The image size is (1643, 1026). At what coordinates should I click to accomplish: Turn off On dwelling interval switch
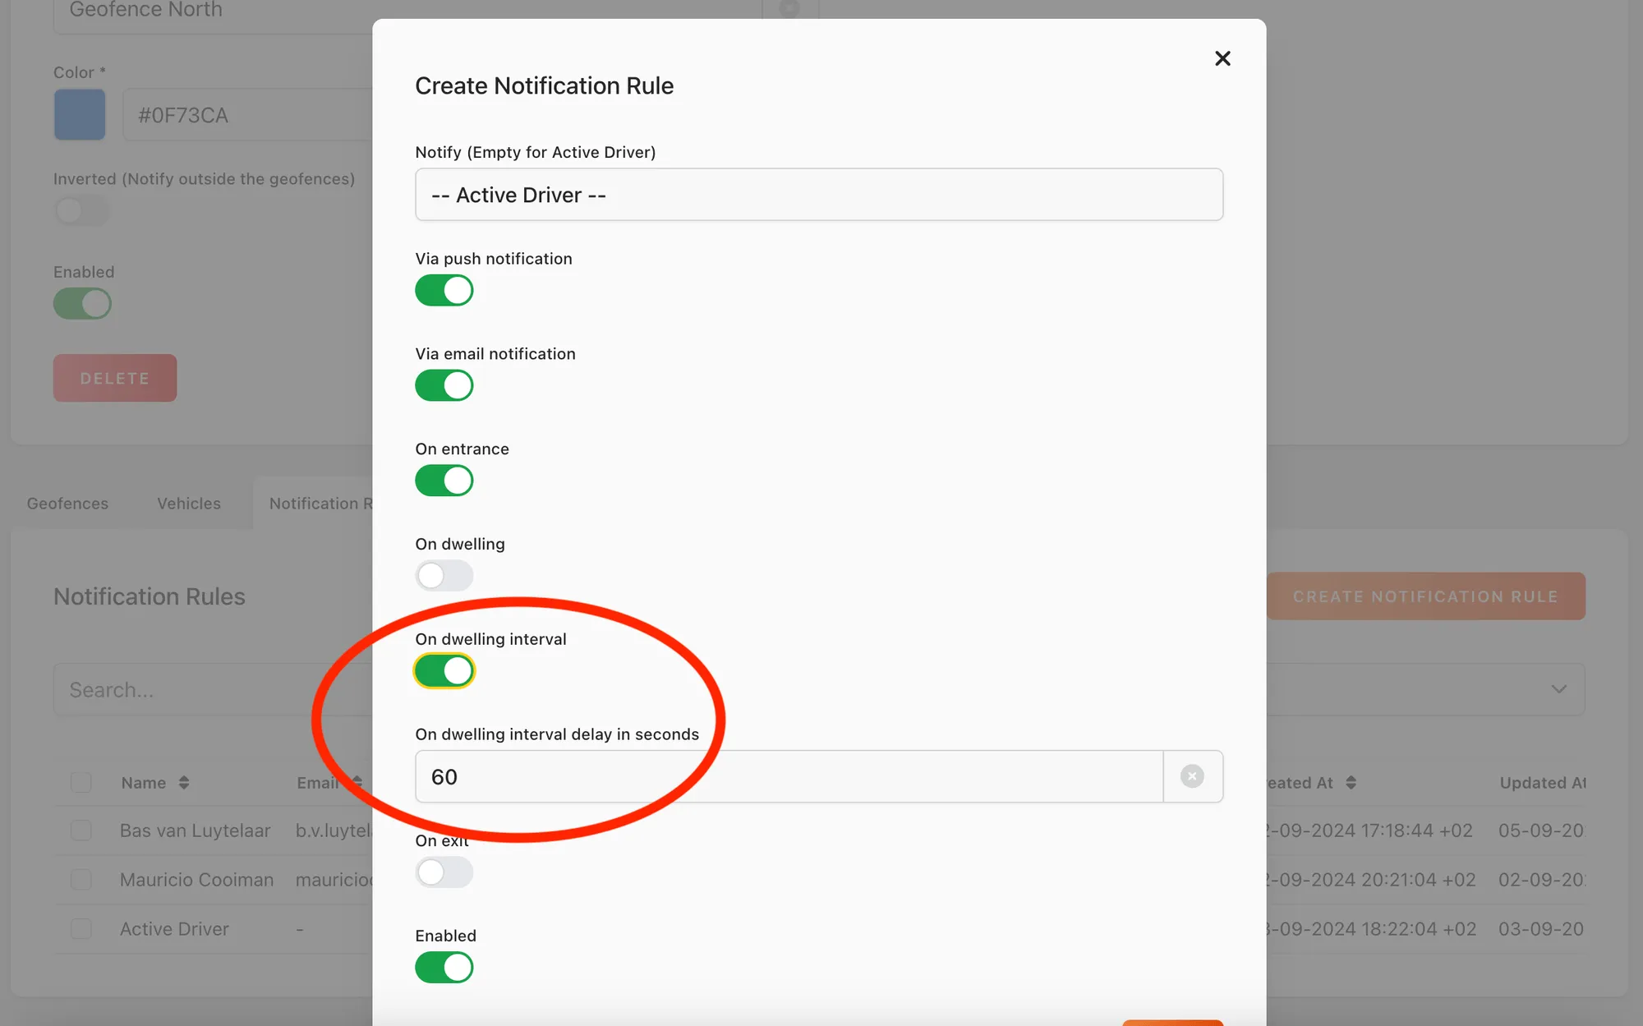coord(444,671)
